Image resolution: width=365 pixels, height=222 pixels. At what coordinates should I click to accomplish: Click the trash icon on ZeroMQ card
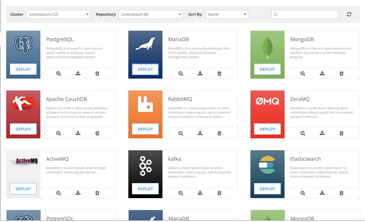pyautogui.click(x=341, y=133)
